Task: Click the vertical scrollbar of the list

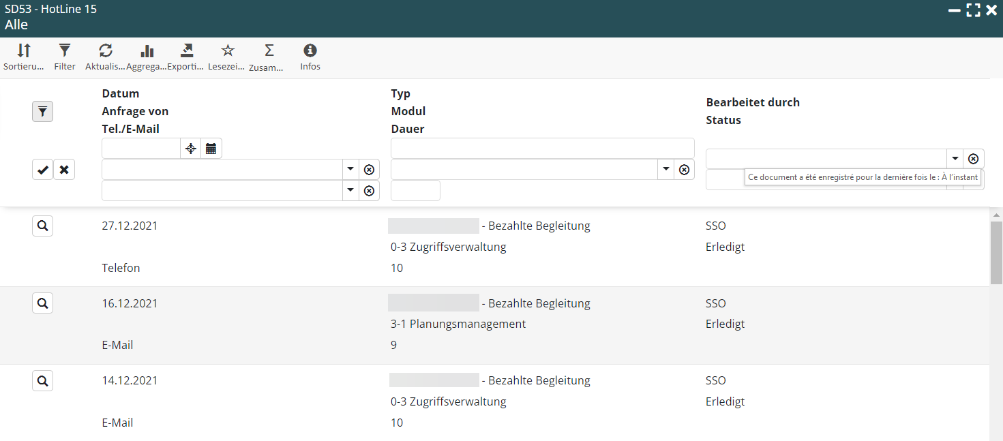Action: 996,252
